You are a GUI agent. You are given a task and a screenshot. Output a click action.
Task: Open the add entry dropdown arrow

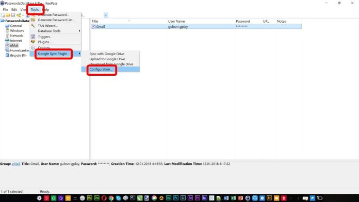pos(23,15)
